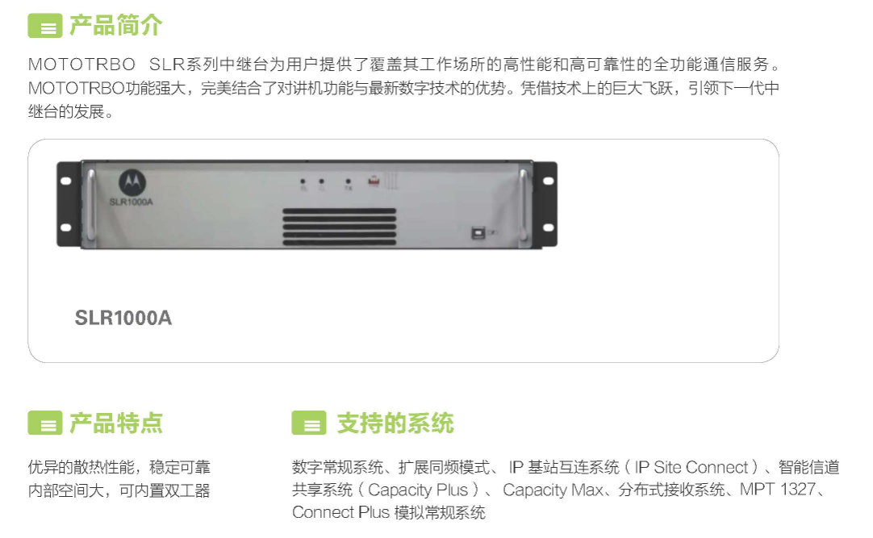Click the TX status LED on the repeater
Viewport: 873px width, 538px height.
pyautogui.click(x=348, y=182)
